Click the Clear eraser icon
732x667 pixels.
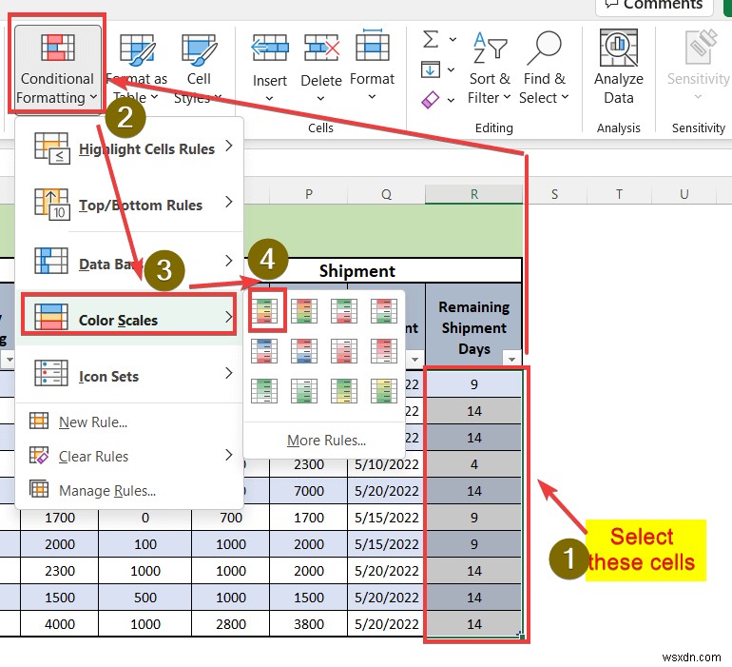point(430,100)
